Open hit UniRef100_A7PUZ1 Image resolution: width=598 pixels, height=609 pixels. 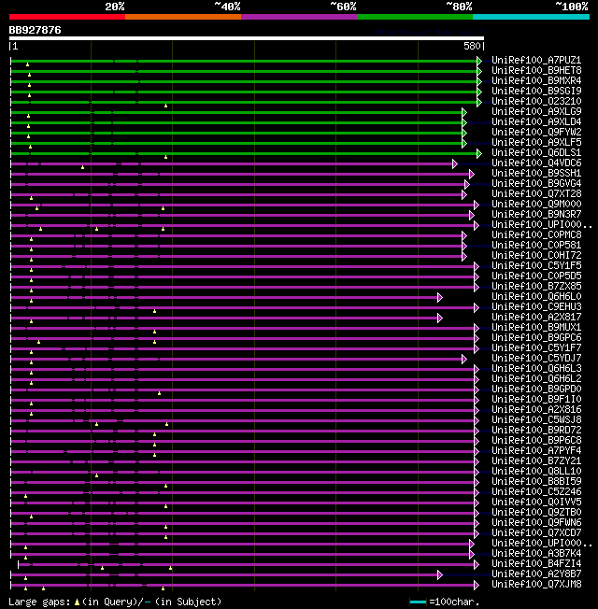tap(536, 60)
